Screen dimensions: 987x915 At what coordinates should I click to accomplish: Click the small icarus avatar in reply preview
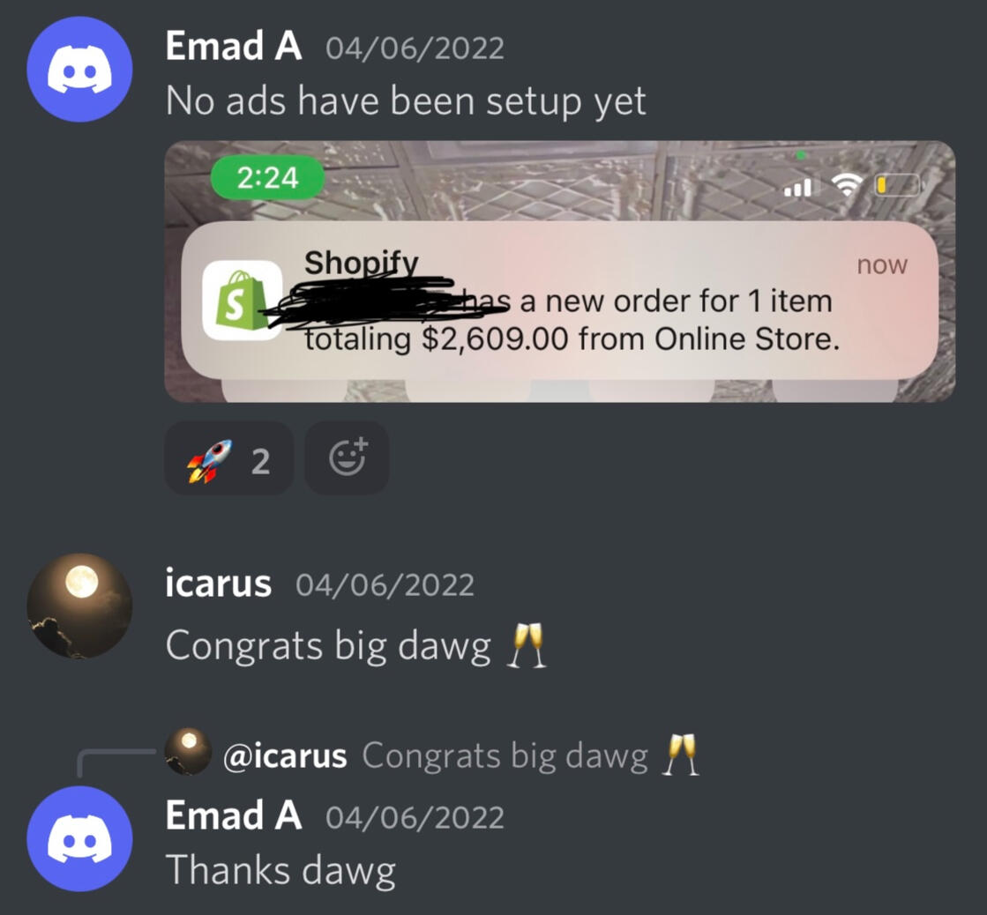[x=188, y=751]
